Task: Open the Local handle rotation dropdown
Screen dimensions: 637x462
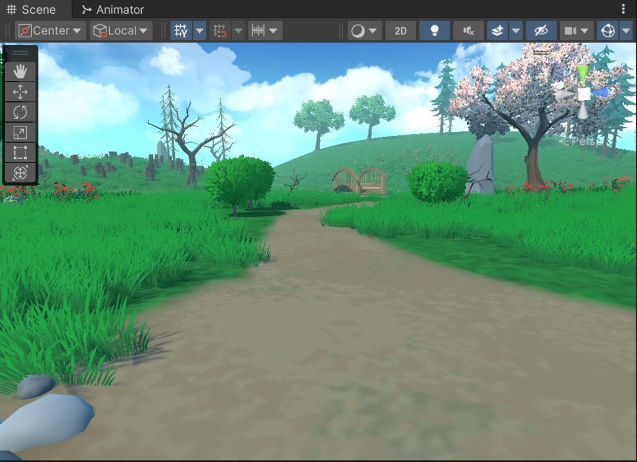Action: [x=121, y=31]
